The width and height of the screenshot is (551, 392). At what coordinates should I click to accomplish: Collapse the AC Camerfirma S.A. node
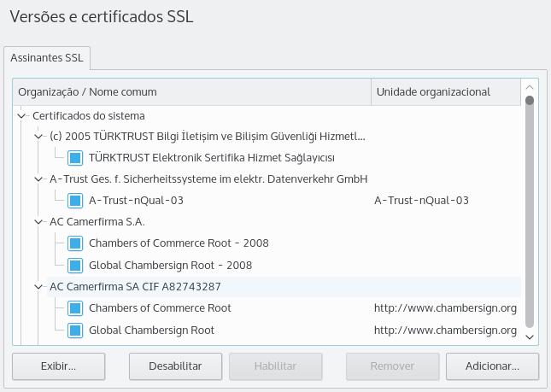[38, 222]
